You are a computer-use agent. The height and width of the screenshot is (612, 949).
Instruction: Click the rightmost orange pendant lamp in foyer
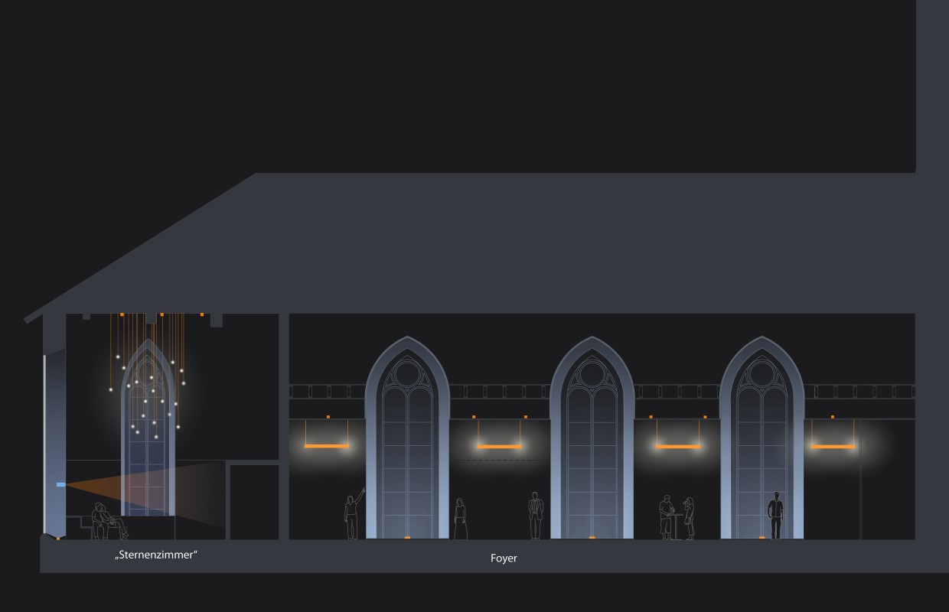pos(833,446)
